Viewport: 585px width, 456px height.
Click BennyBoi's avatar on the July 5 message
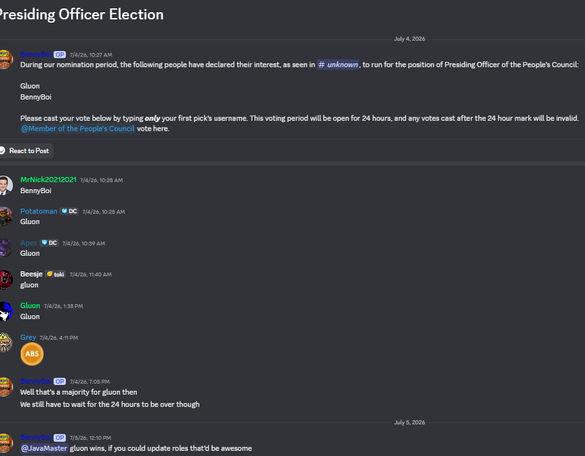point(6,442)
